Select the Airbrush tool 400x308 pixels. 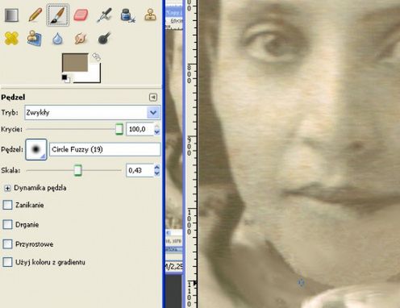[104, 15]
